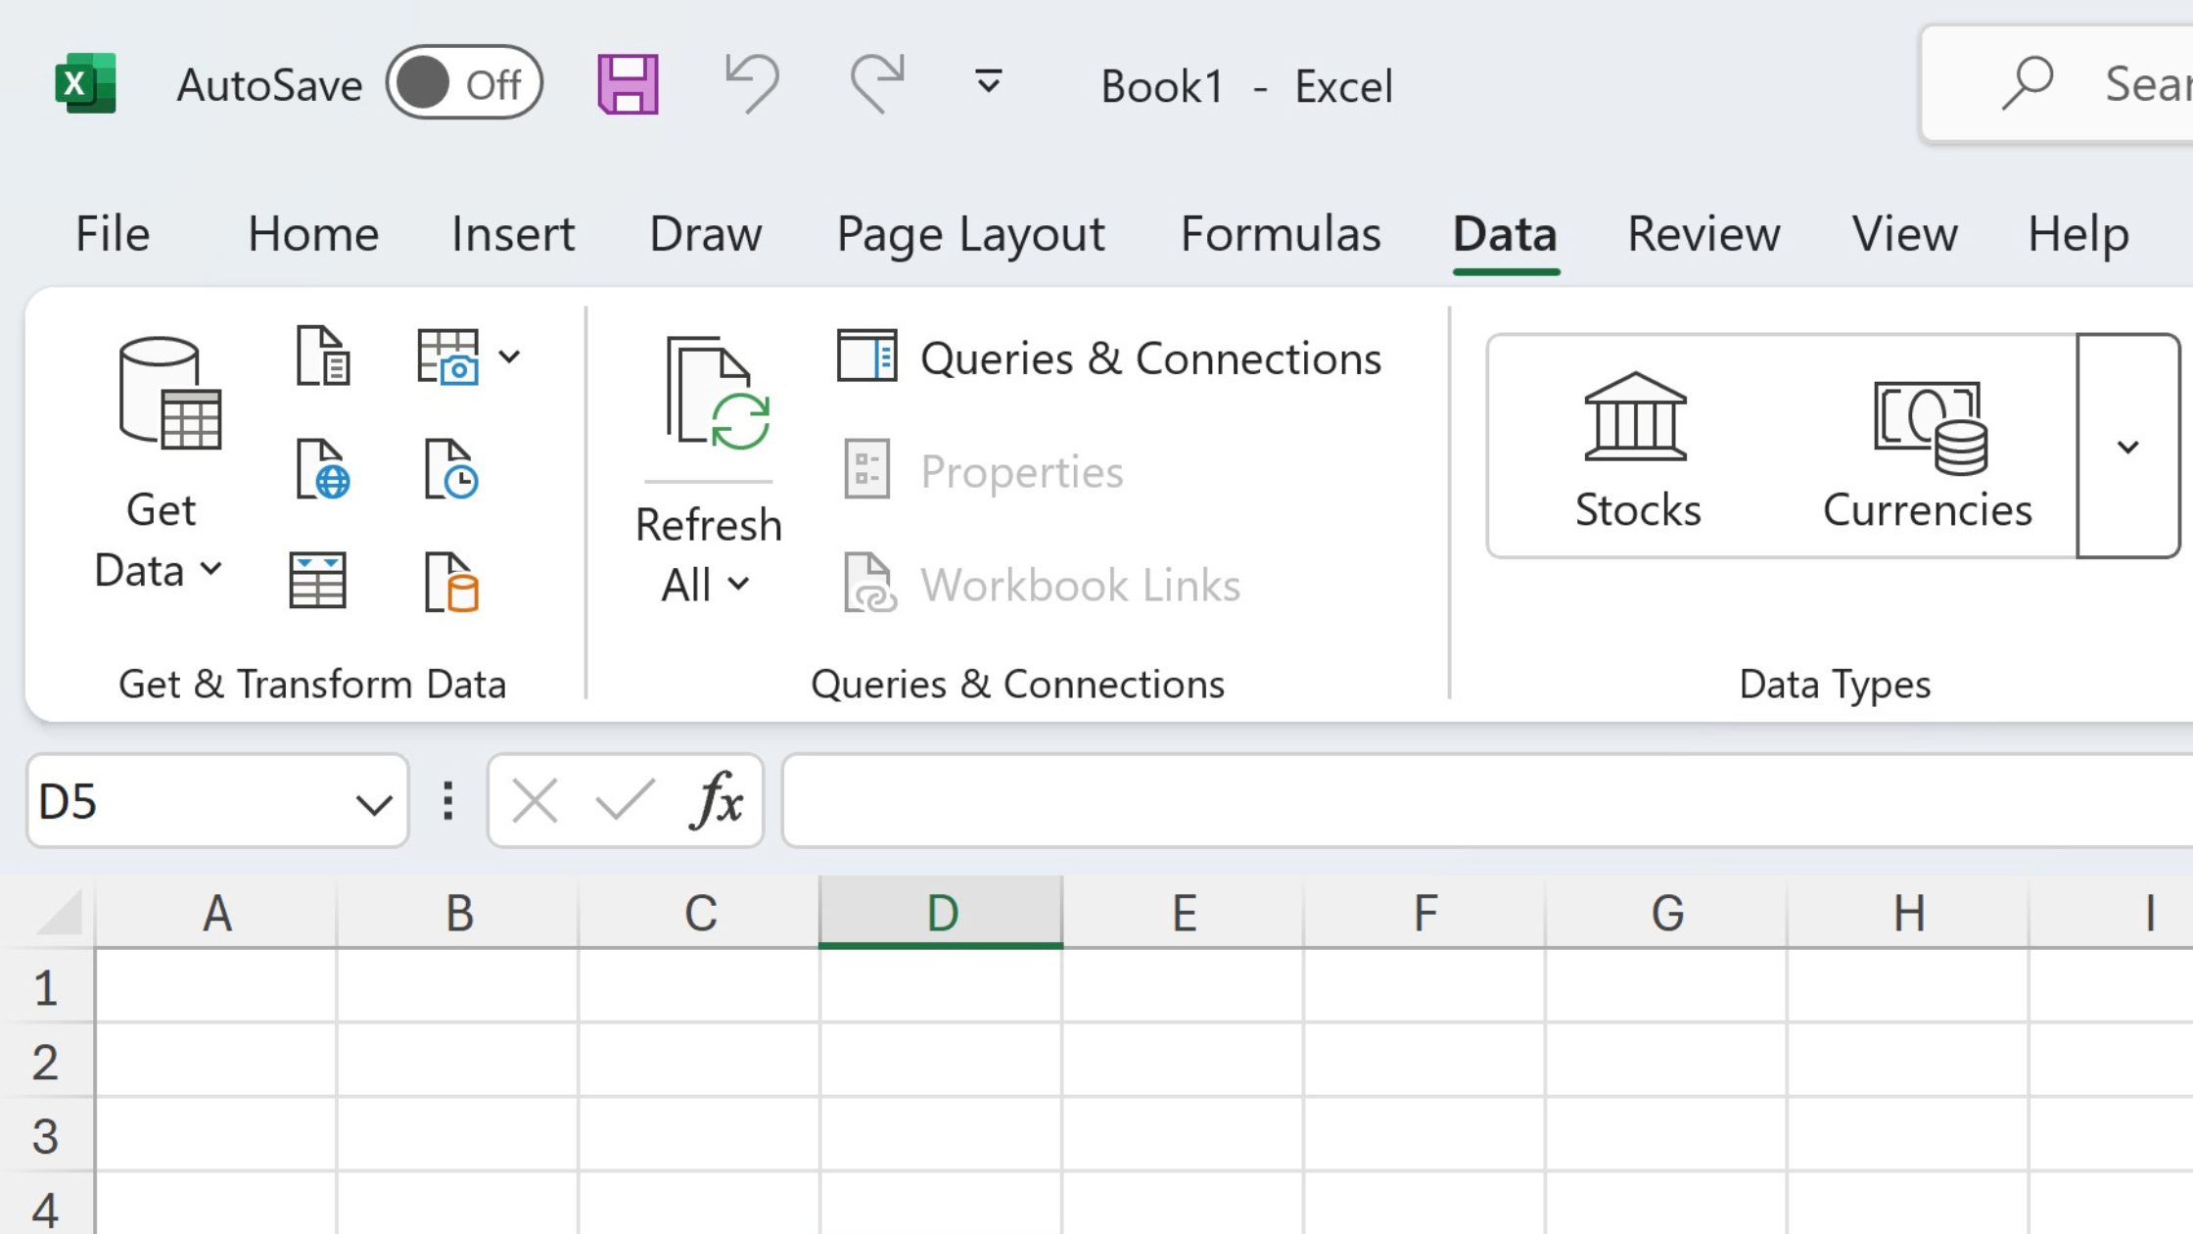Screen dimensions: 2193x1234
Task: Click the Refresh All icon
Action: tap(718, 393)
